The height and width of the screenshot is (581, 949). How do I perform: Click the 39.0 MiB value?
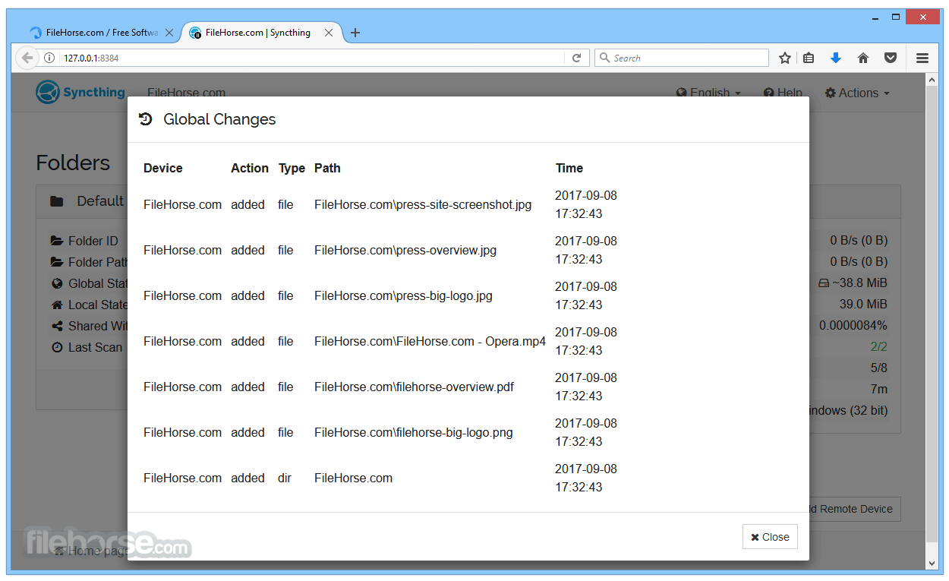(x=863, y=304)
